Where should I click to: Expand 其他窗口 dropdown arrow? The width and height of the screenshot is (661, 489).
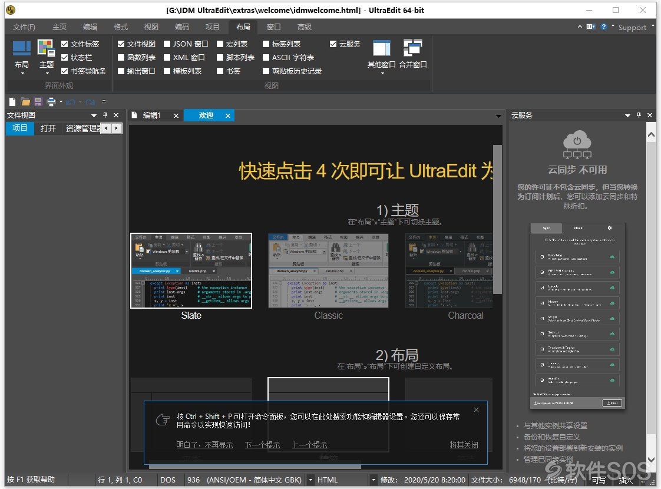coord(382,73)
